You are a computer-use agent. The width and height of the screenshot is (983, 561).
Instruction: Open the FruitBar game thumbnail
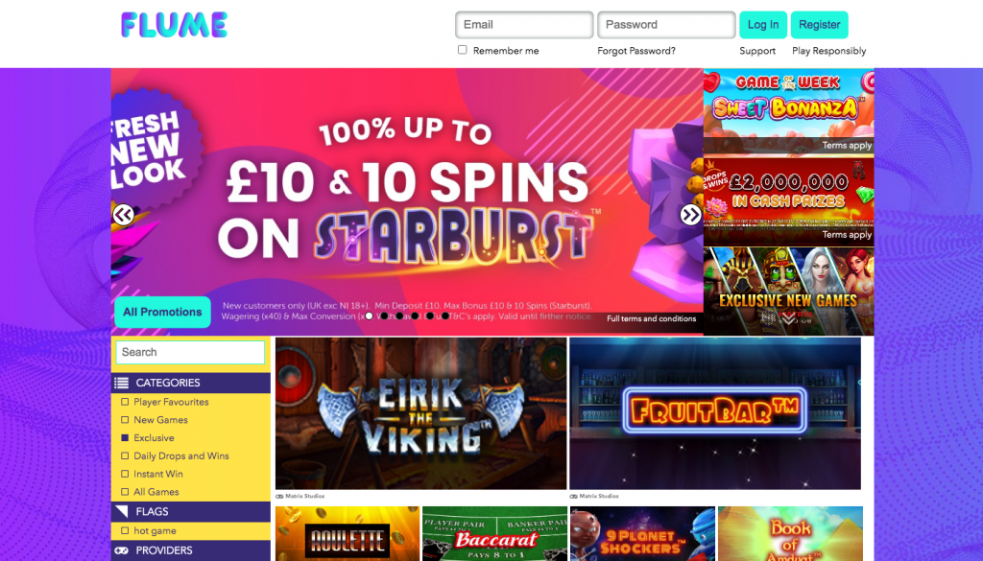coord(714,413)
